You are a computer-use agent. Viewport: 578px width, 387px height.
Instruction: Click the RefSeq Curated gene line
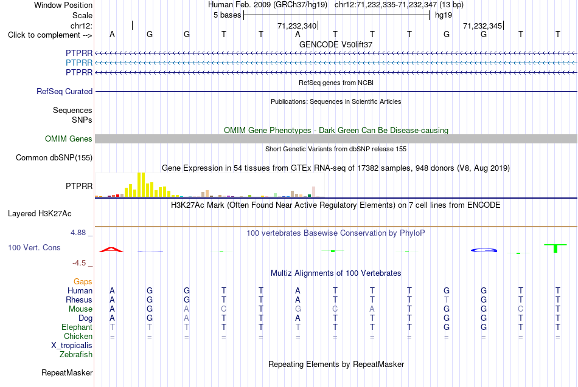click(336, 91)
